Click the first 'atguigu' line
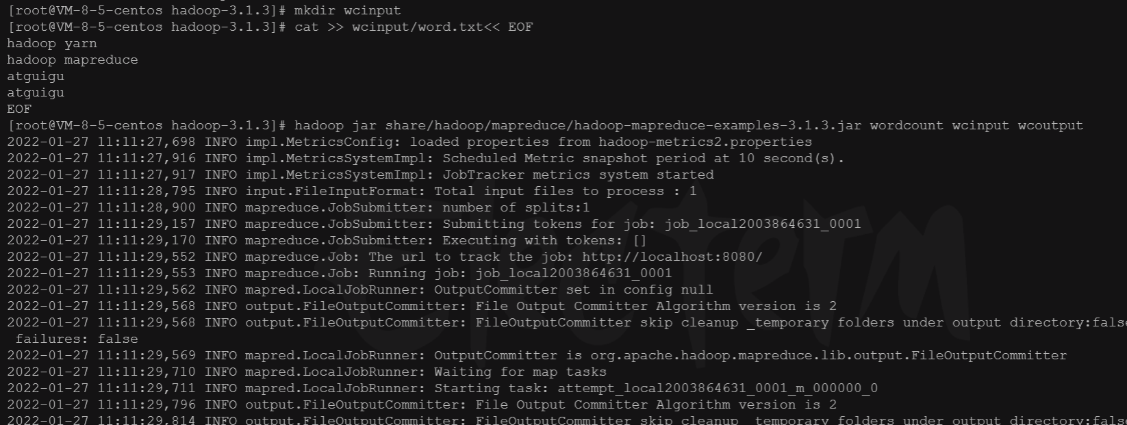 coord(36,76)
